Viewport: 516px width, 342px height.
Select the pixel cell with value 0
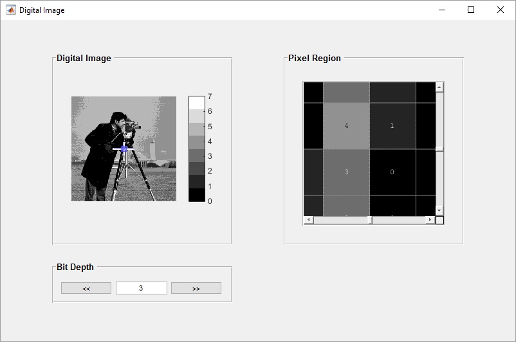point(392,172)
